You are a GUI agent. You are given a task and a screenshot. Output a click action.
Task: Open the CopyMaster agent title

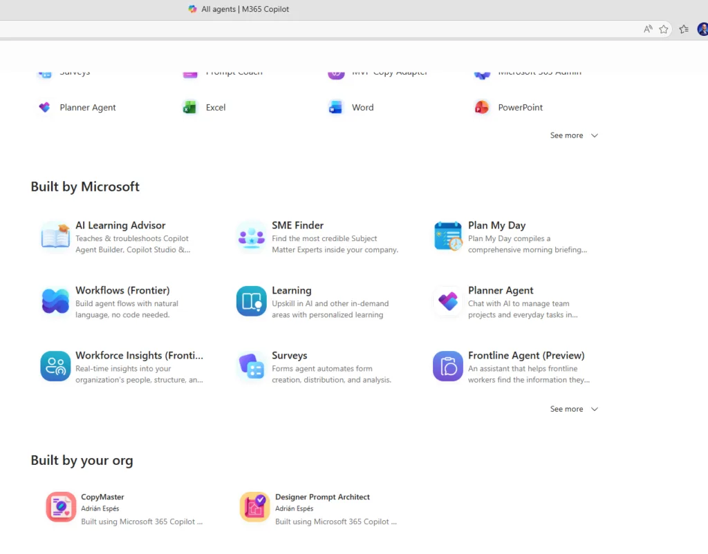(102, 497)
